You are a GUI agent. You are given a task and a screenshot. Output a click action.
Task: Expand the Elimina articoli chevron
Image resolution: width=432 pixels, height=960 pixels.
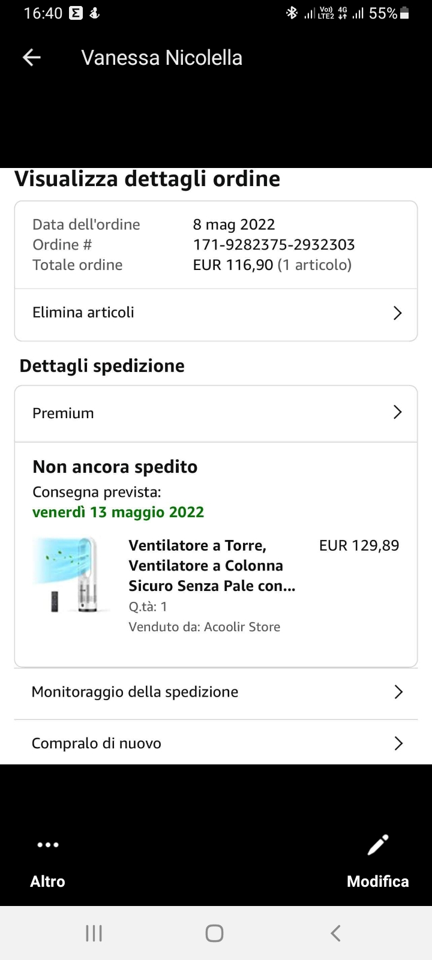(x=397, y=313)
